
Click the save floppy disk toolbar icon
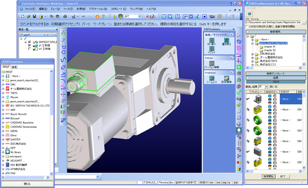(35, 17)
